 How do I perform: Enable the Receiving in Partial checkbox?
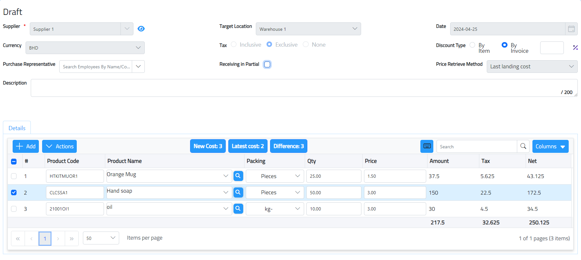tap(267, 64)
